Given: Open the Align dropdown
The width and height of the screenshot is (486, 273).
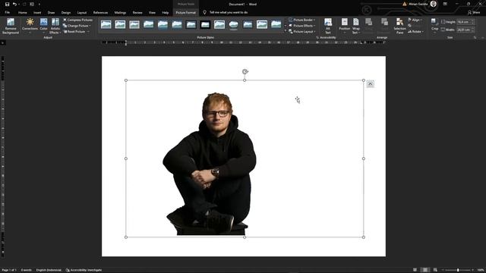Looking at the screenshot, I should coord(415,20).
